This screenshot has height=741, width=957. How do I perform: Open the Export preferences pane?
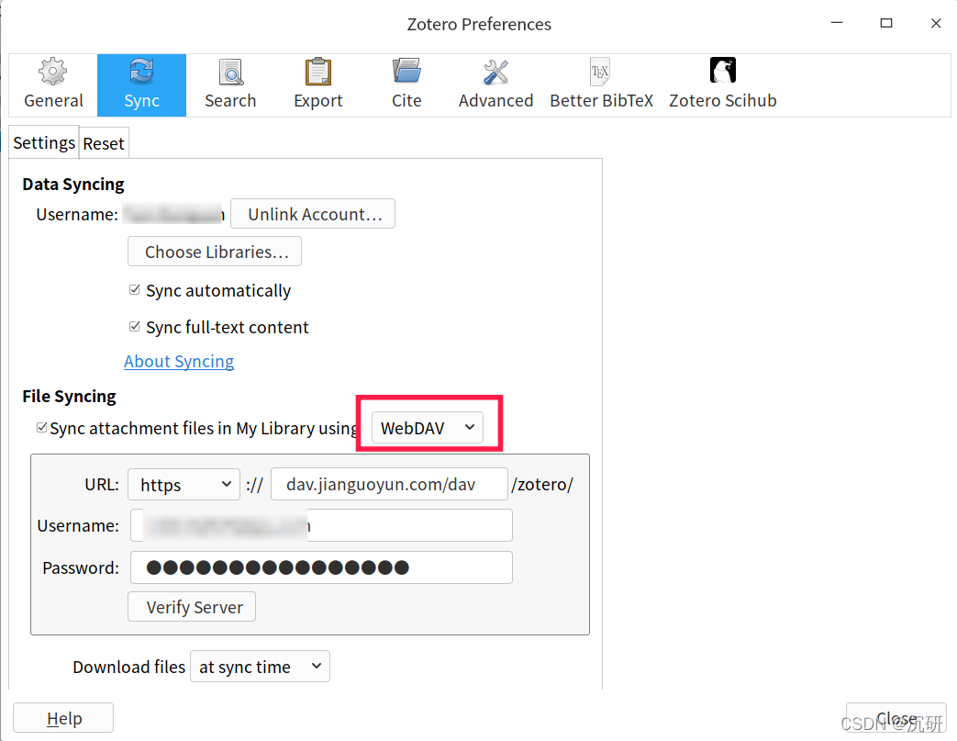point(318,84)
